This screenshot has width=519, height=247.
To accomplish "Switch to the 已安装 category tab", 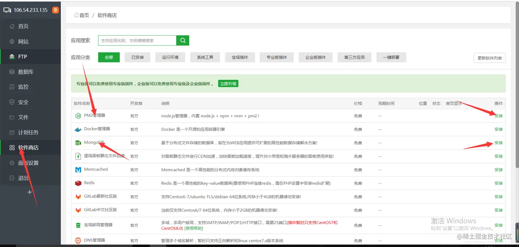I will point(138,57).
